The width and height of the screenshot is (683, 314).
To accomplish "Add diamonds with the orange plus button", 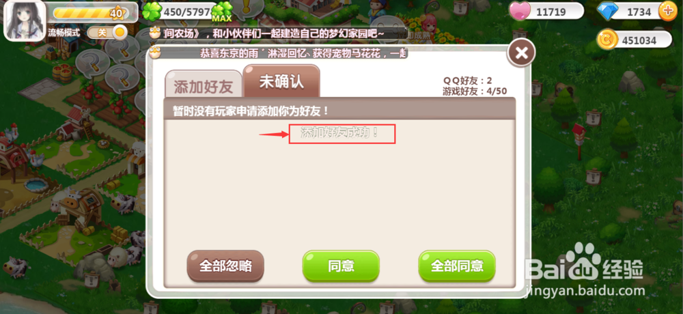I will (x=668, y=11).
